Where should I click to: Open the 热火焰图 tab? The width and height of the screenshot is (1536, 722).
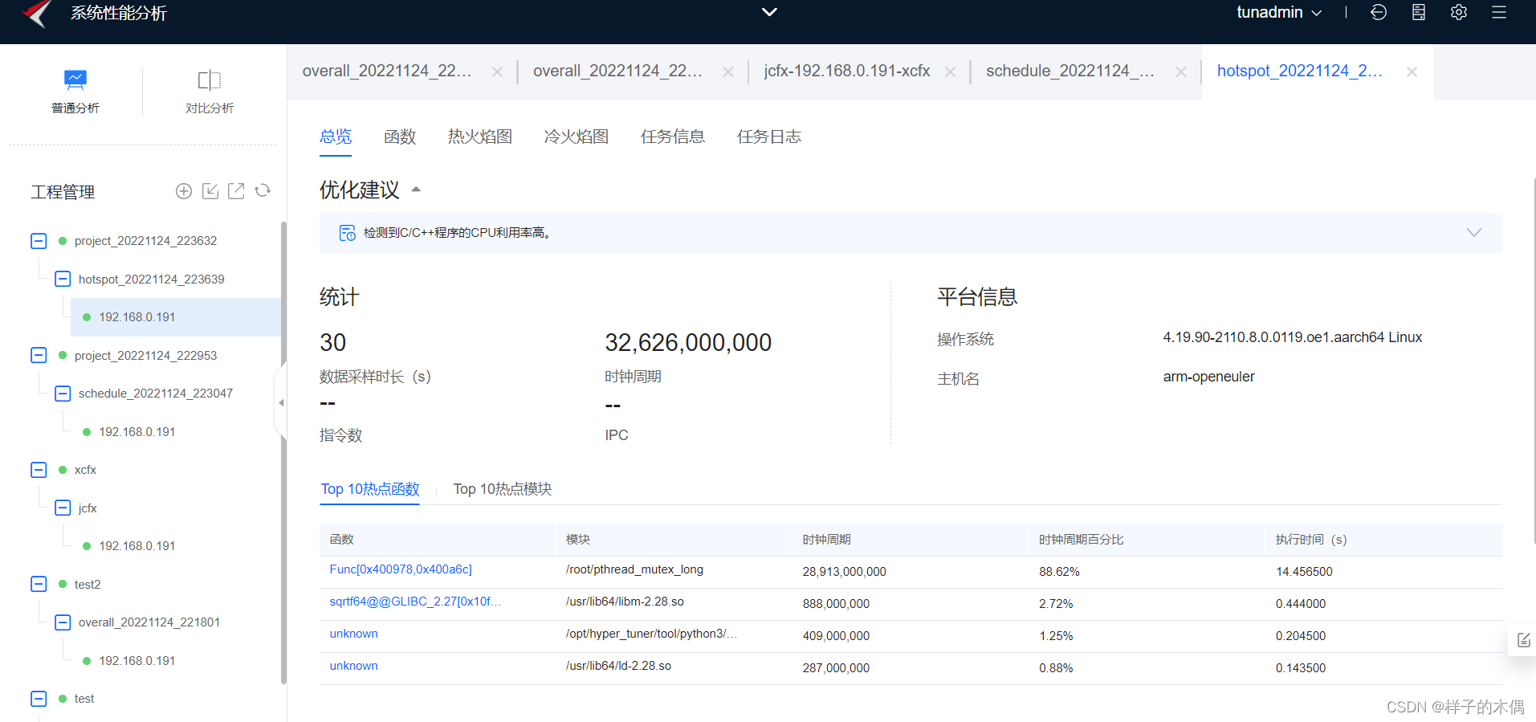pyautogui.click(x=480, y=137)
